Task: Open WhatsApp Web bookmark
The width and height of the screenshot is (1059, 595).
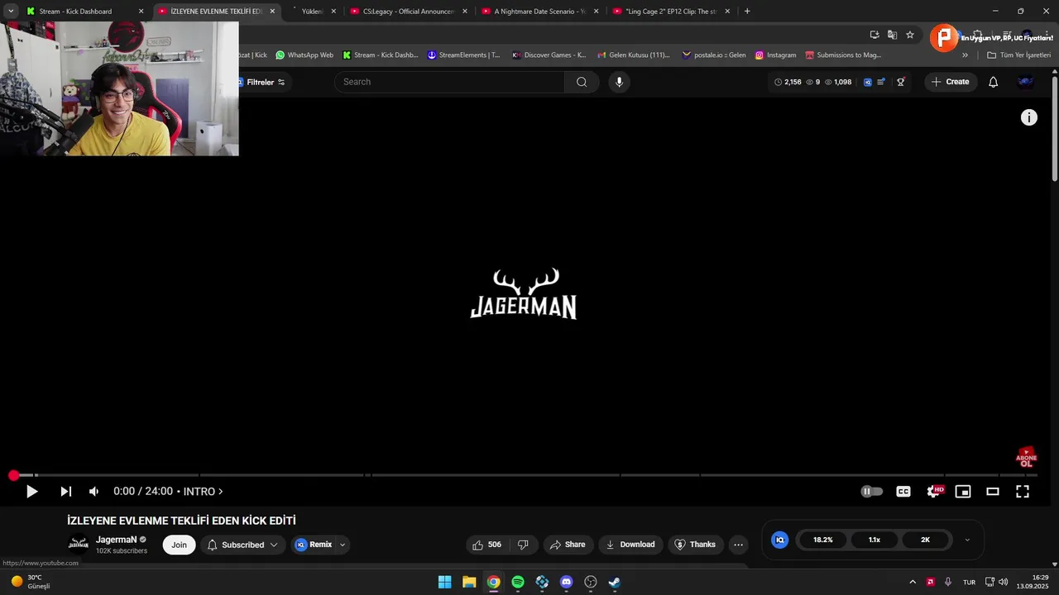Action: pyautogui.click(x=304, y=55)
